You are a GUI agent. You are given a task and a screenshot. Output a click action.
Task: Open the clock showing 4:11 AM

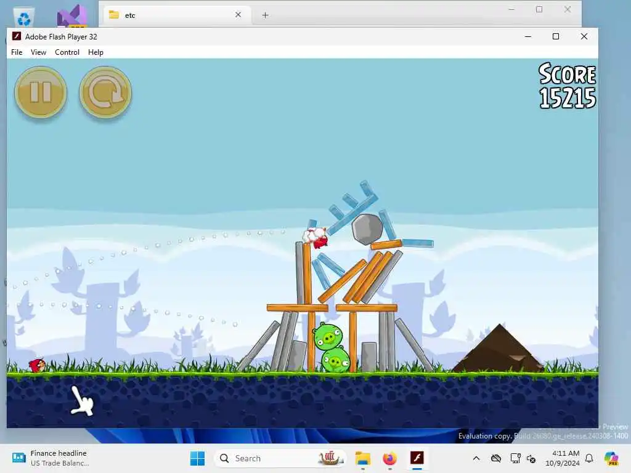pyautogui.click(x=563, y=458)
